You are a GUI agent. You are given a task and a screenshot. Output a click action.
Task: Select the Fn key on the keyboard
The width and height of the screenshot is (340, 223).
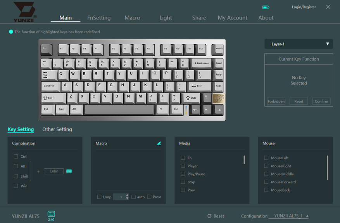tap(162, 110)
